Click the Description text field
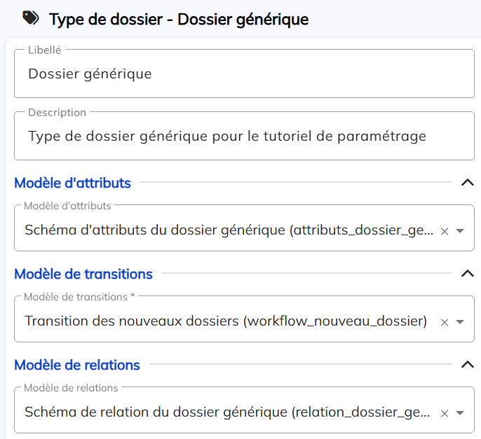481x439 pixels. 244,137
